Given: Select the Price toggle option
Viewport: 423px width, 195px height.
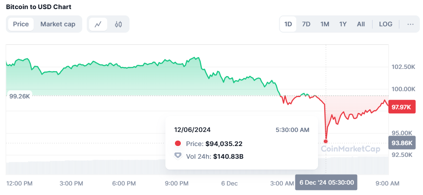Looking at the screenshot, I should (x=21, y=24).
